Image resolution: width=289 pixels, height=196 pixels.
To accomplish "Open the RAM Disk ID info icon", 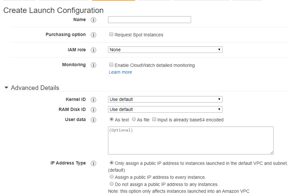I will pos(94,110).
